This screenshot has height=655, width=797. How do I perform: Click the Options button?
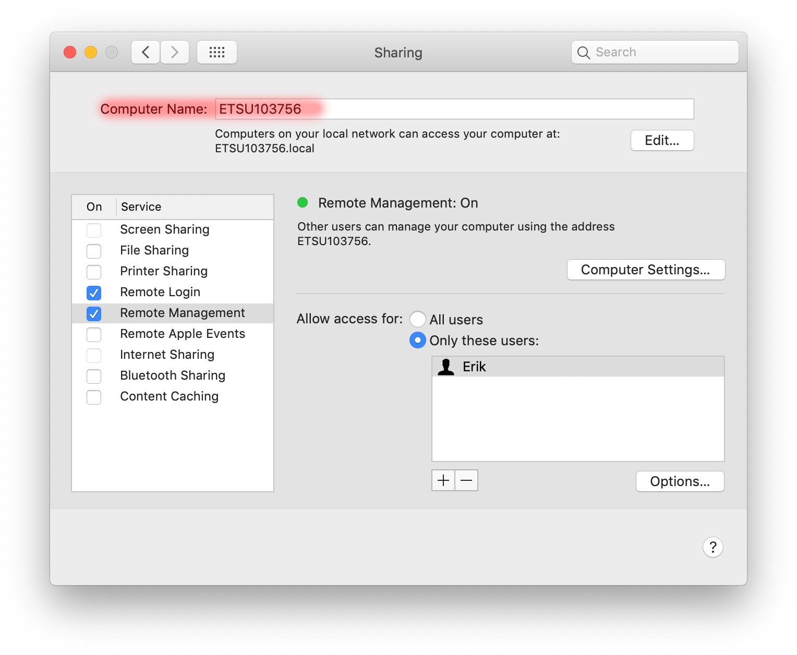tap(680, 481)
